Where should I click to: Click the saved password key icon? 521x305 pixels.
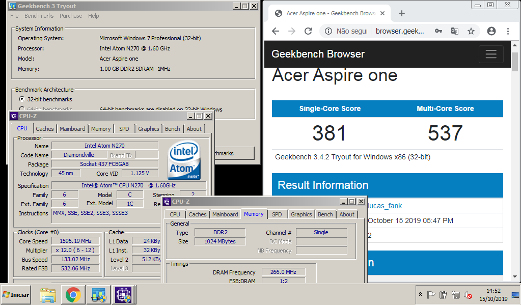(x=438, y=31)
